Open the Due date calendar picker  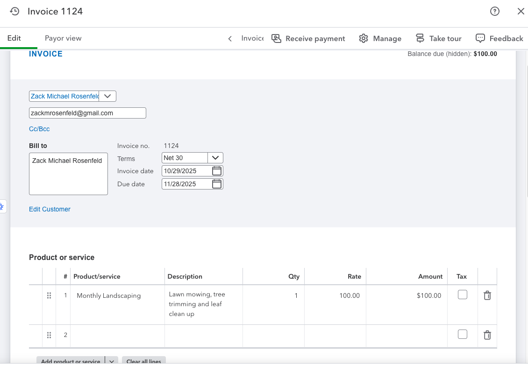[217, 184]
